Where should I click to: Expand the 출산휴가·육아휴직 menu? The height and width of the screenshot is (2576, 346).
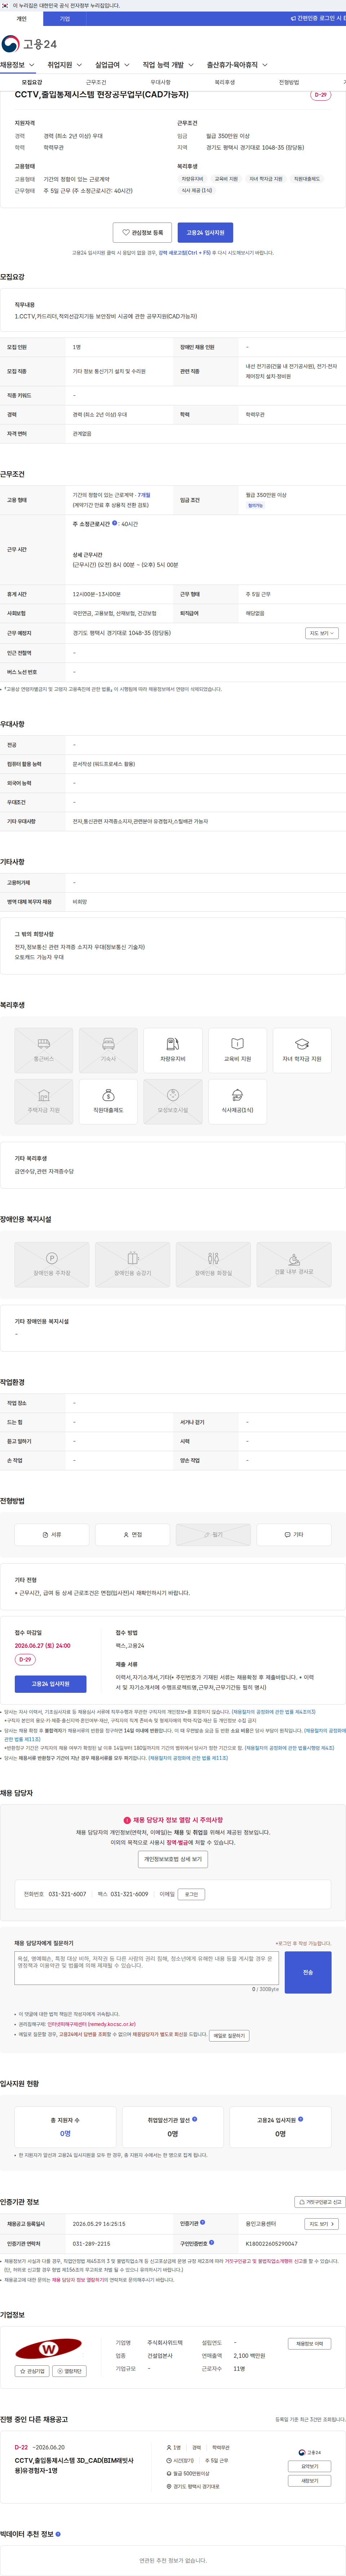pos(237,65)
